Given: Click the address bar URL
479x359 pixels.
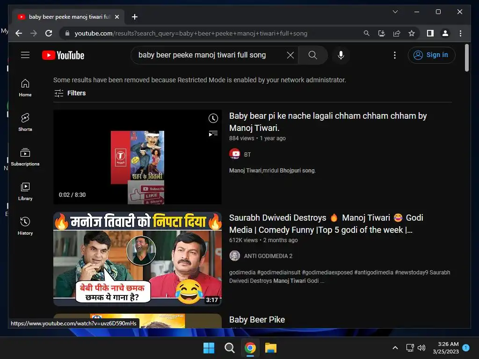Looking at the screenshot, I should click(191, 33).
